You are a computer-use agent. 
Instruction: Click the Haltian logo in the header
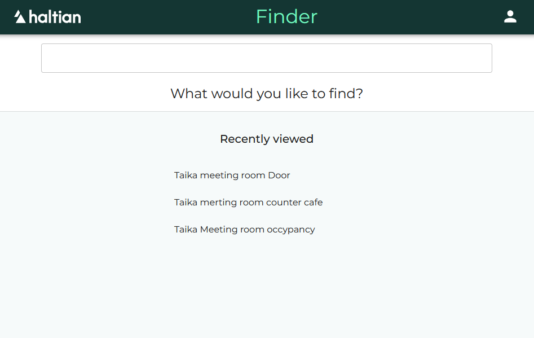click(47, 17)
